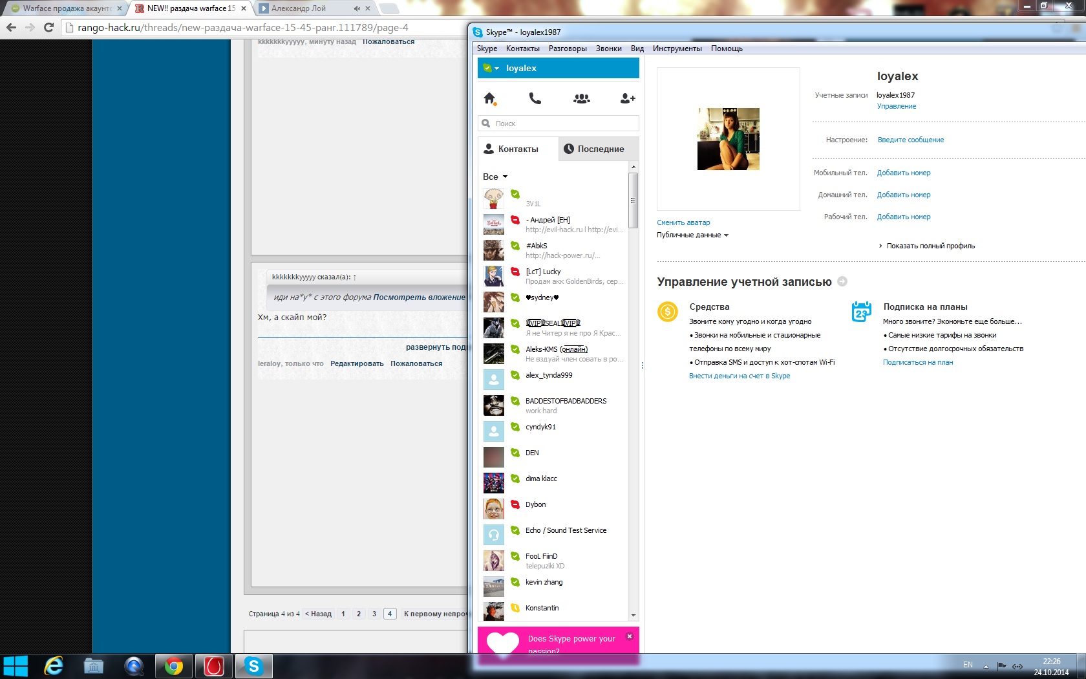The height and width of the screenshot is (679, 1086).
Task: Expand Публичные данные dropdown
Action: pos(692,235)
